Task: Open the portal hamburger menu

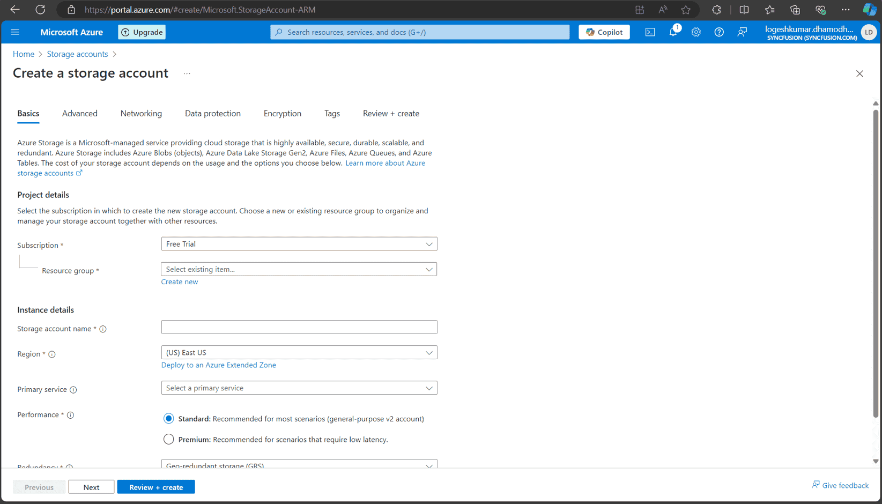Action: (x=15, y=32)
